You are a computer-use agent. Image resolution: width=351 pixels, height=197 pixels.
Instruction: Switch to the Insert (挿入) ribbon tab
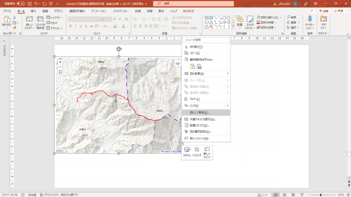tap(33, 11)
